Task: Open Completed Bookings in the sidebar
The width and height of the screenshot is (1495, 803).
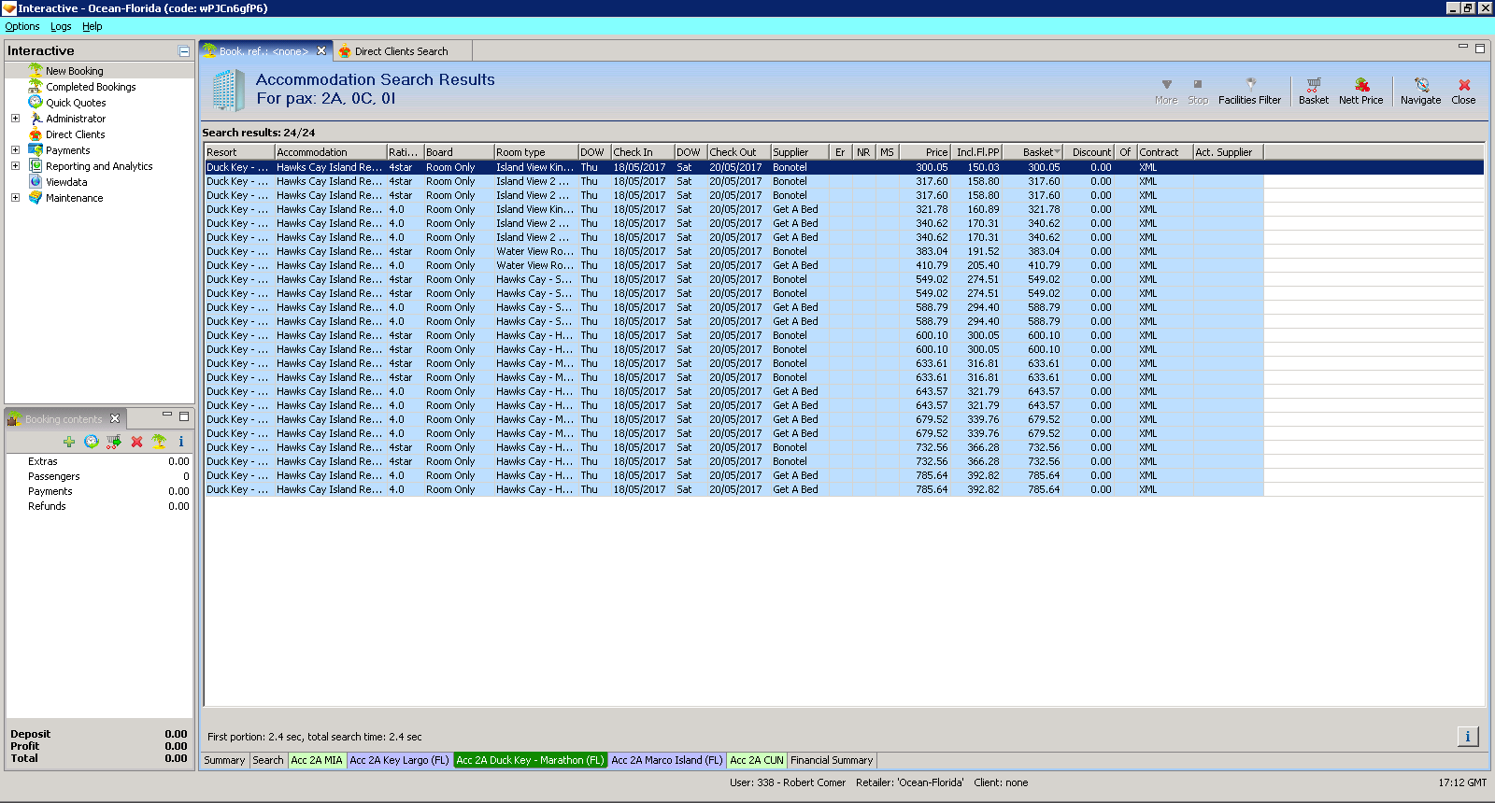Action: point(91,87)
